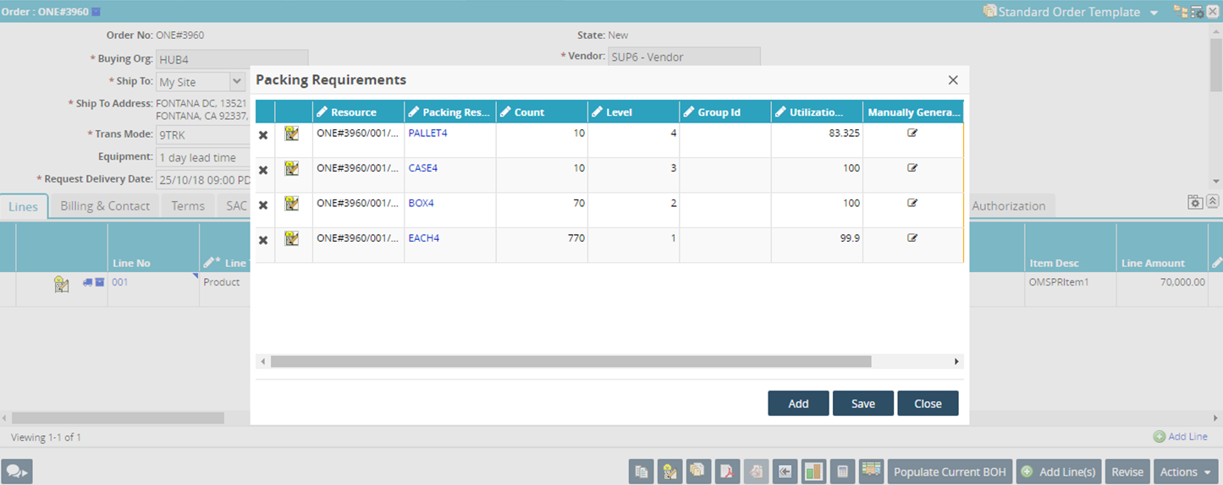Delete the BOX4 packing requirement row
The height and width of the screenshot is (485, 1223).
[263, 205]
